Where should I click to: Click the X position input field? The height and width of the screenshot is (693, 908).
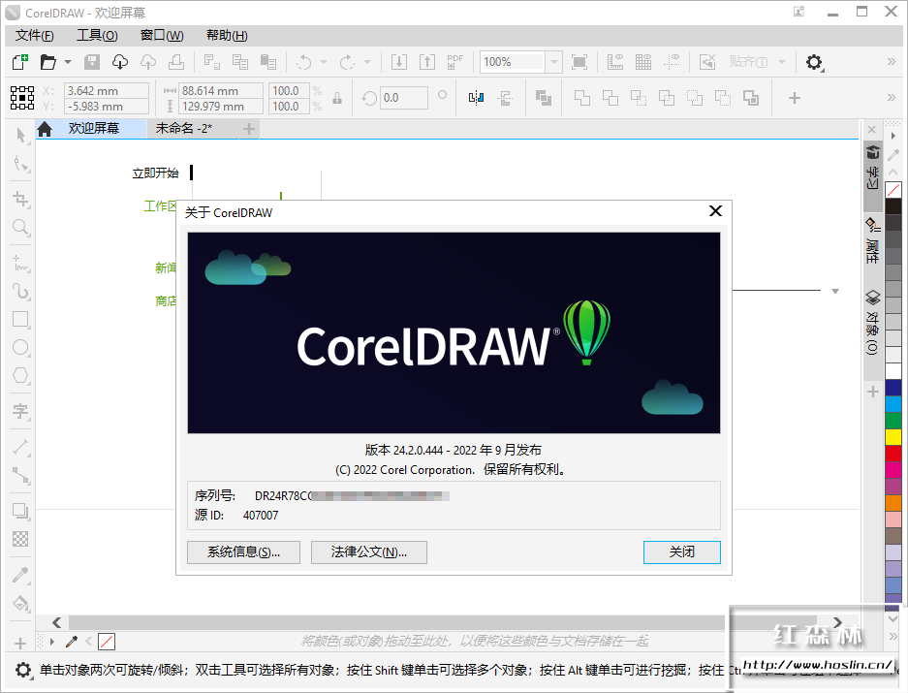(106, 90)
